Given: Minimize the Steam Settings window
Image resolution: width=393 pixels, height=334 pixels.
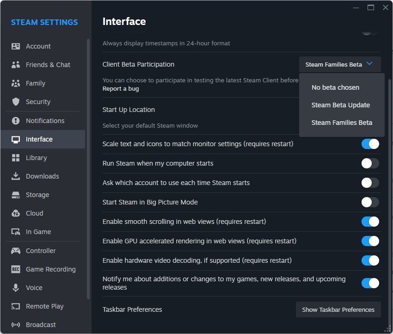Looking at the screenshot, I should [x=356, y=7].
